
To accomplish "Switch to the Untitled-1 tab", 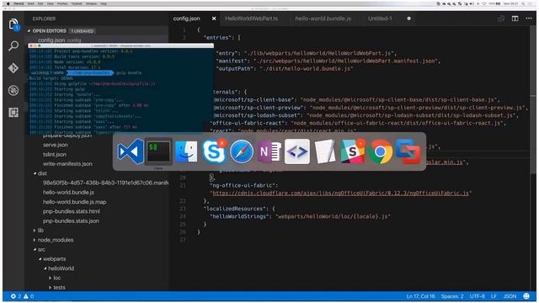I will click(380, 19).
